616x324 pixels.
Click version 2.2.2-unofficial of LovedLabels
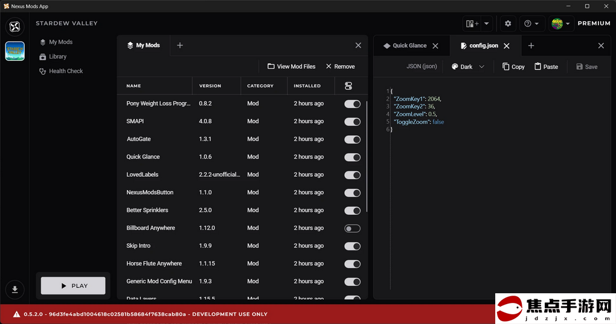pyautogui.click(x=219, y=174)
